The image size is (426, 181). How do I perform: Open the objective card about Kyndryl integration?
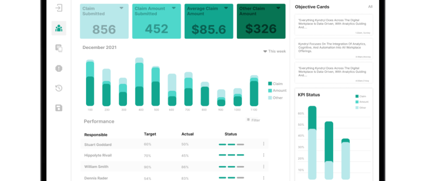tap(334, 48)
